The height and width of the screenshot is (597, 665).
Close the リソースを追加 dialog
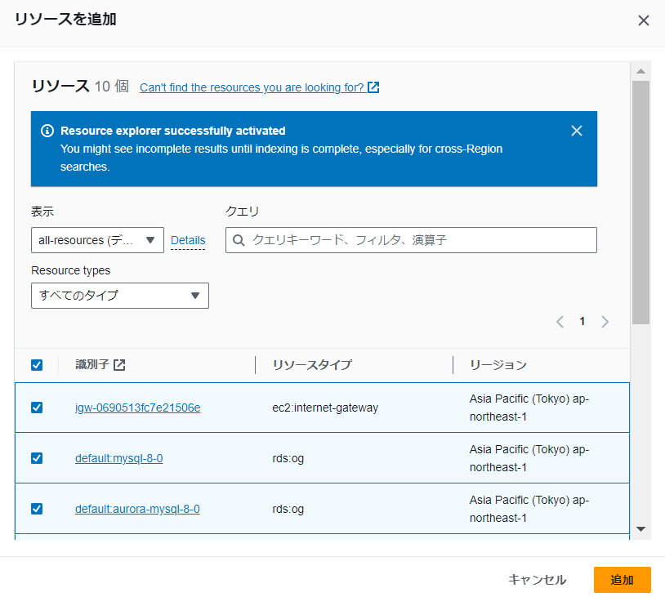pos(644,20)
